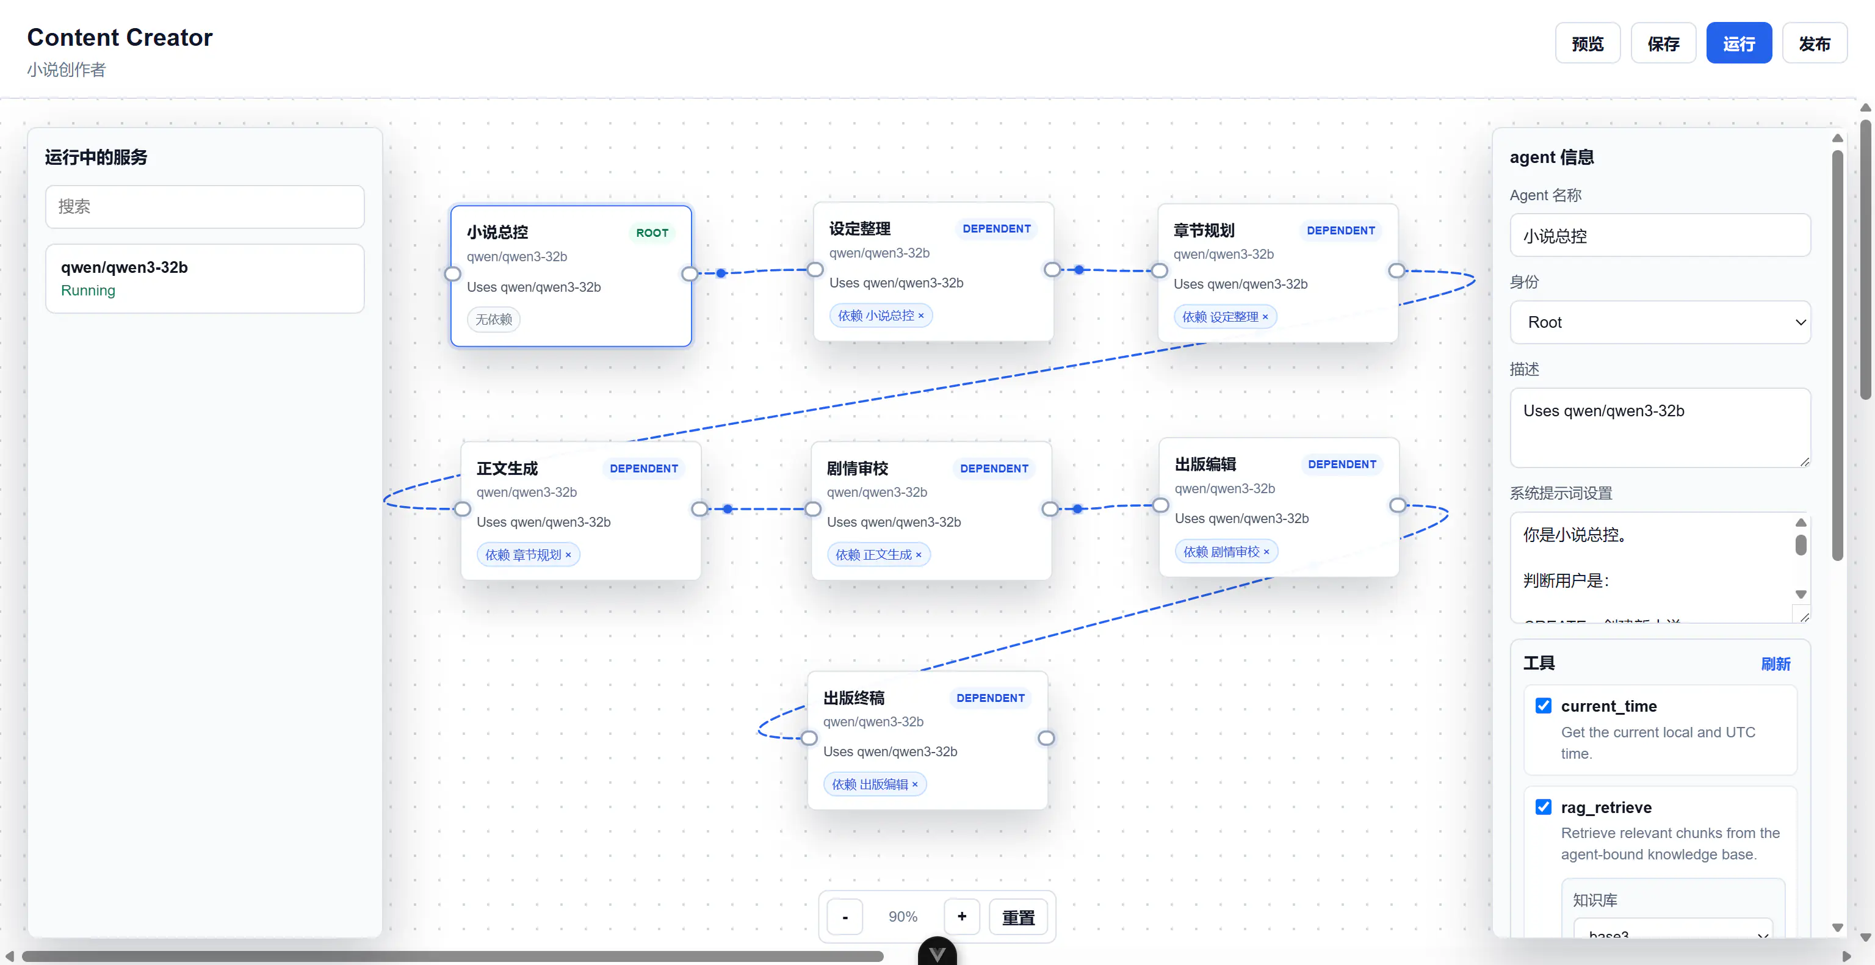Image resolution: width=1875 pixels, height=965 pixels.
Task: Click the horizontal scrollbar at page bottom
Action: [x=453, y=956]
